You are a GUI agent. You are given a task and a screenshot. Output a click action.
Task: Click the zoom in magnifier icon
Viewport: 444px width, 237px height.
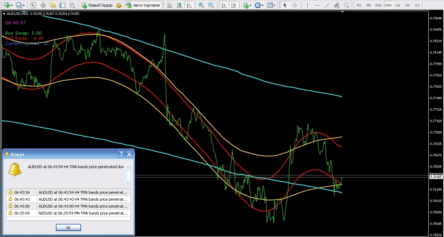tap(201, 5)
